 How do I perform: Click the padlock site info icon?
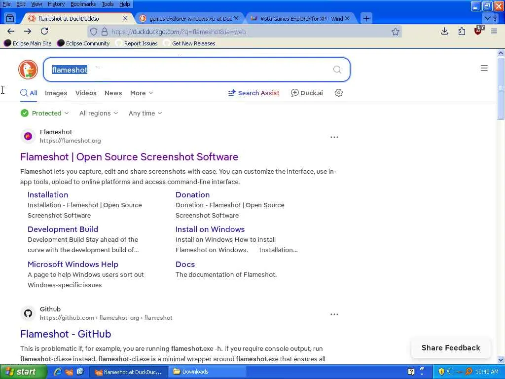coord(105,32)
